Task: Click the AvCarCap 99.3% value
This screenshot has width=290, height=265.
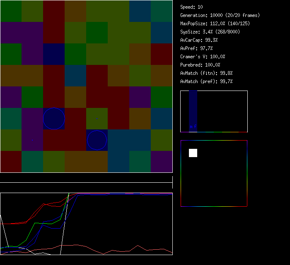Action: coord(199,40)
